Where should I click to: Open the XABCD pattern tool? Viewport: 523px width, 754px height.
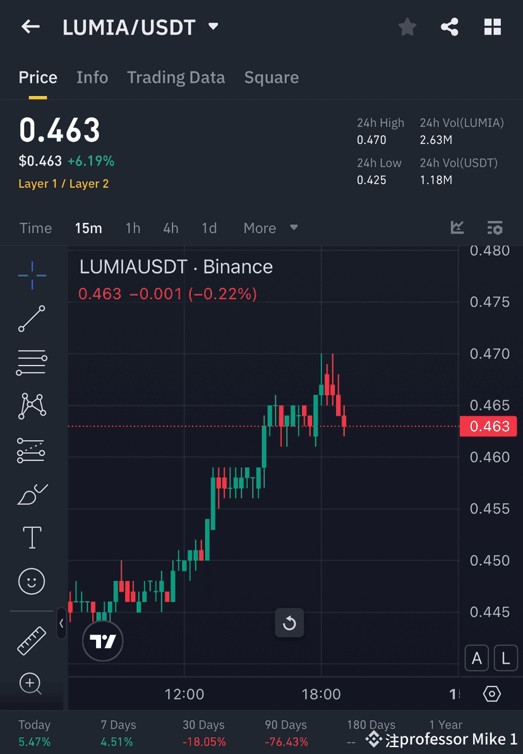point(32,406)
